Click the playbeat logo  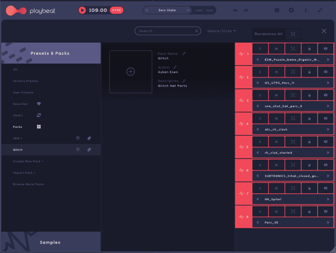click(x=31, y=11)
